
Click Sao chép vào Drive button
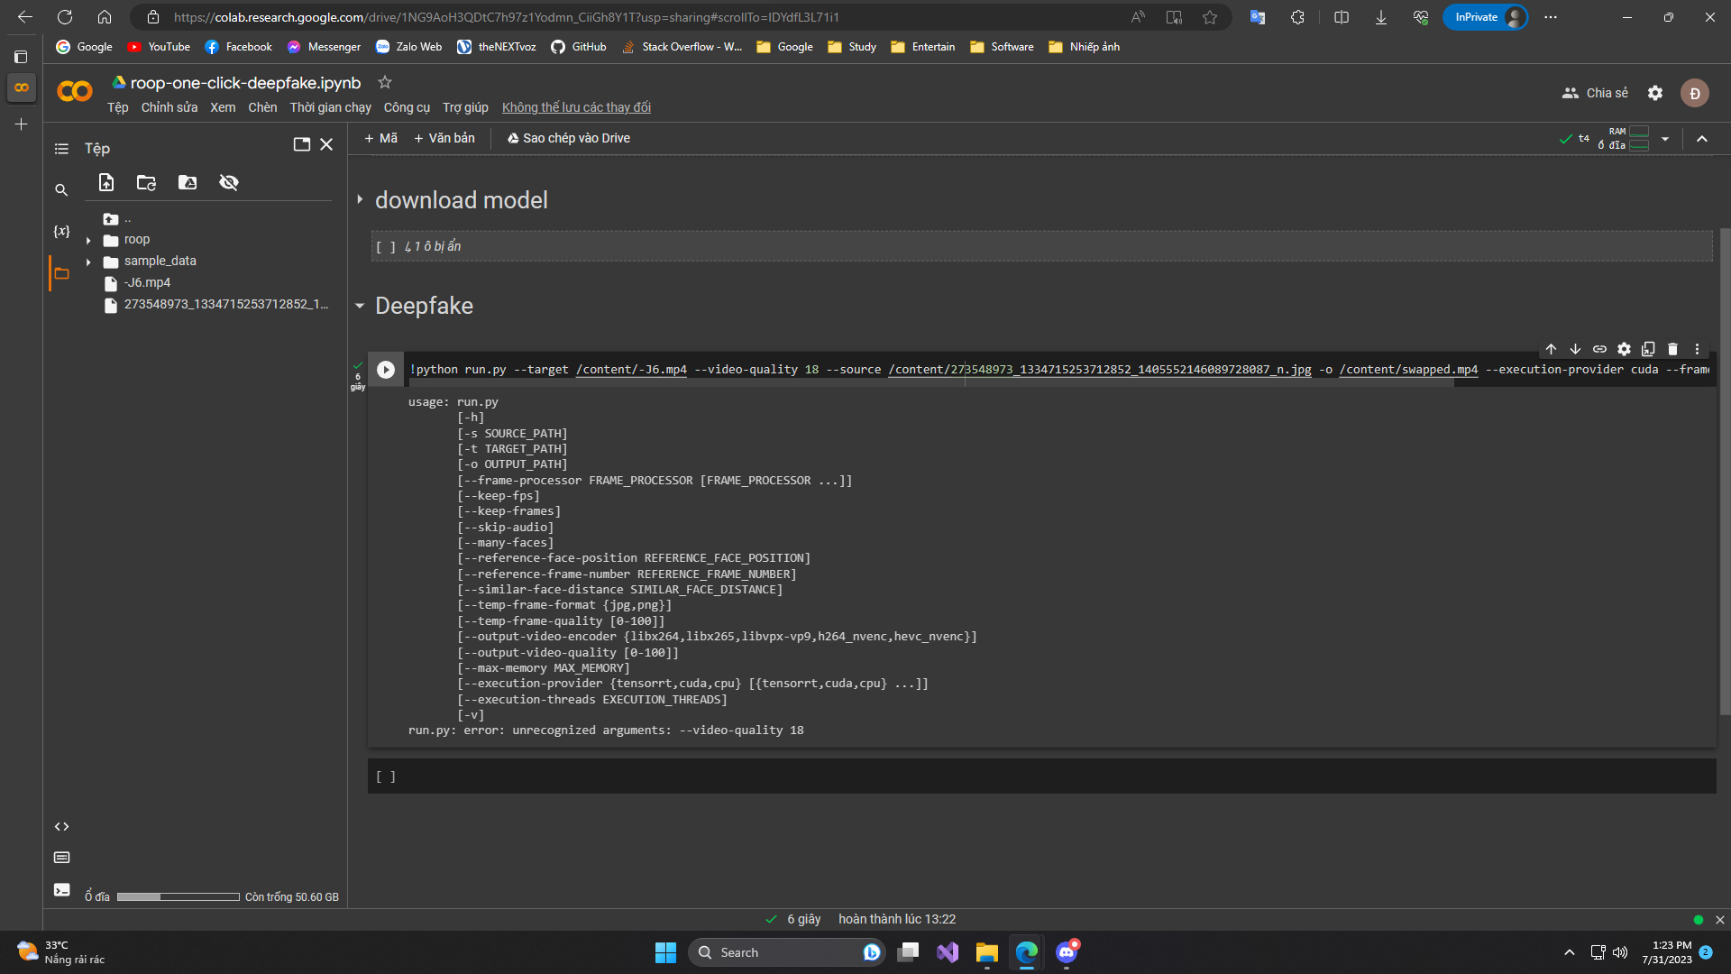(568, 138)
